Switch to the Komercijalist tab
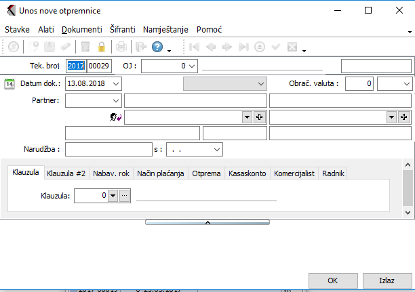 (294, 173)
